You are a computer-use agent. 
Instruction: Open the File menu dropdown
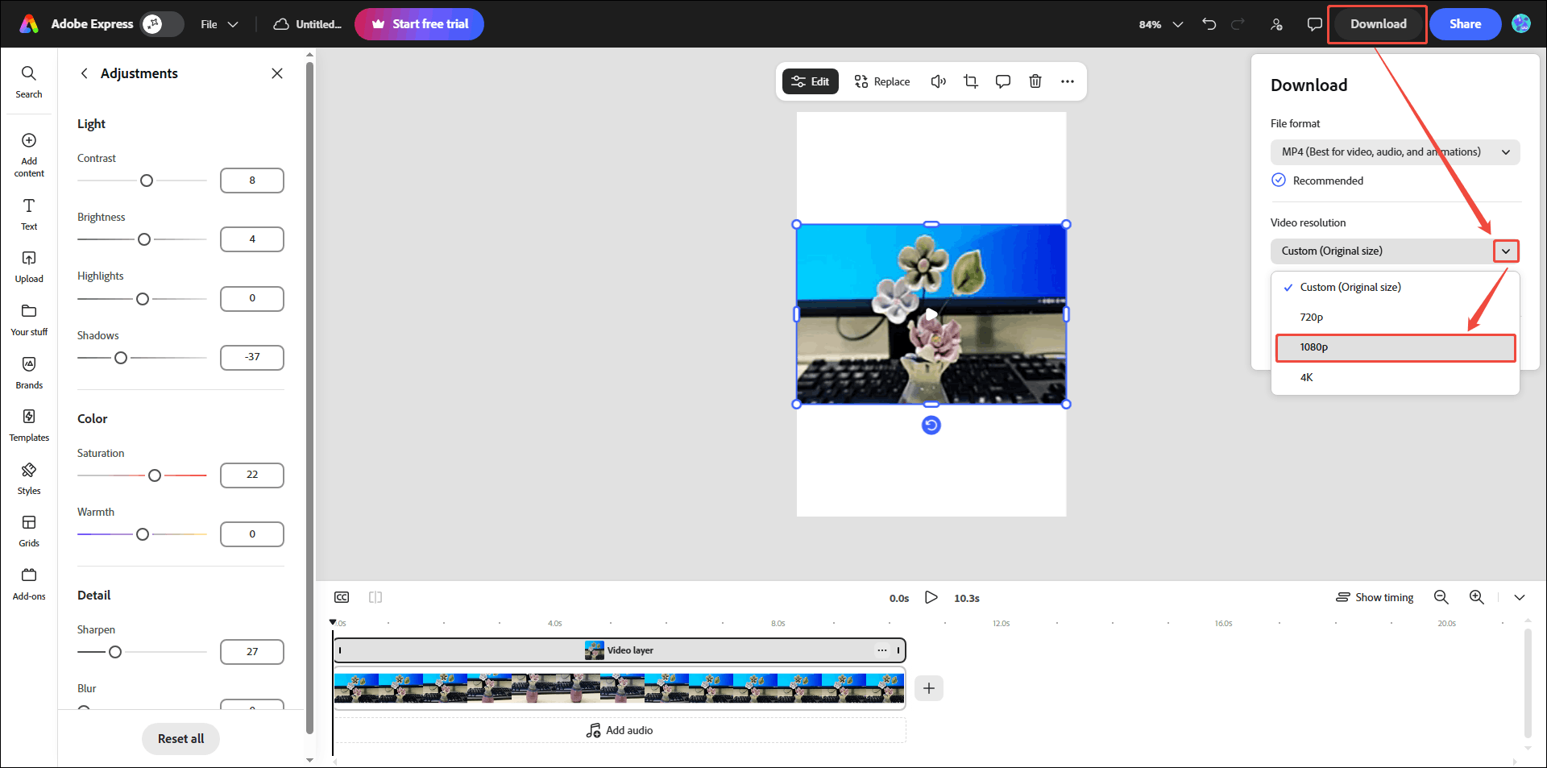[x=219, y=24]
